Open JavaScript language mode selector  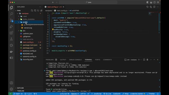(97, 94)
